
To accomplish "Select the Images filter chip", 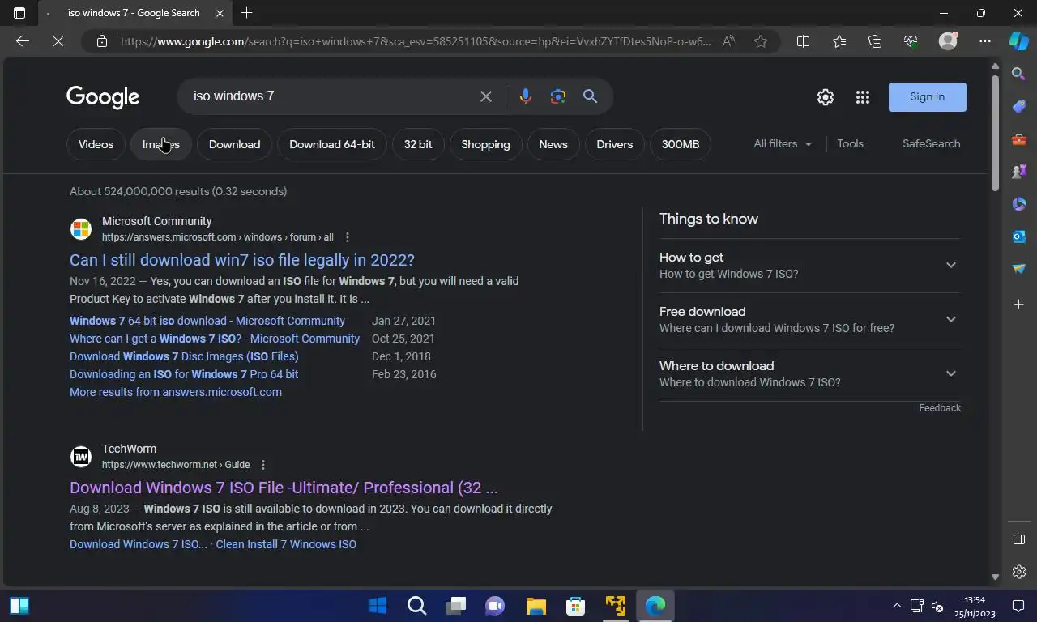I will tap(160, 144).
